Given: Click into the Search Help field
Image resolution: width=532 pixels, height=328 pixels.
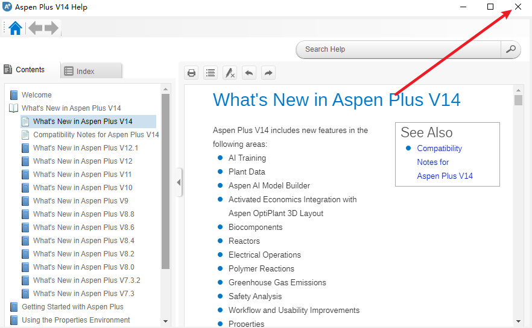Looking at the screenshot, I should click(398, 49).
